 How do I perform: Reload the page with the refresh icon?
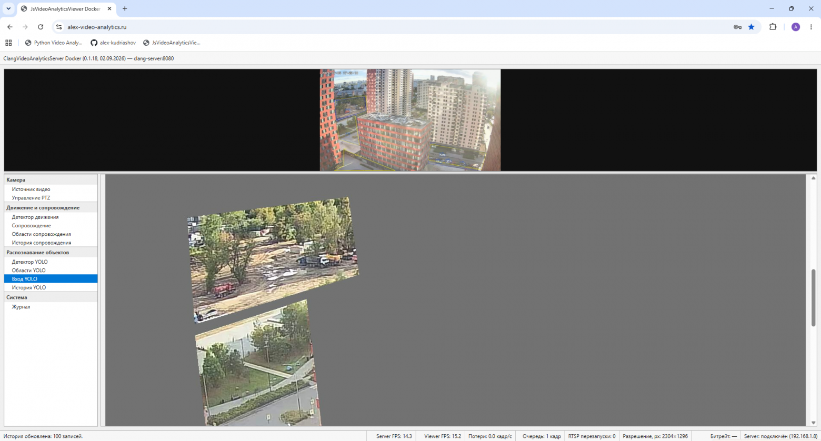coord(41,27)
